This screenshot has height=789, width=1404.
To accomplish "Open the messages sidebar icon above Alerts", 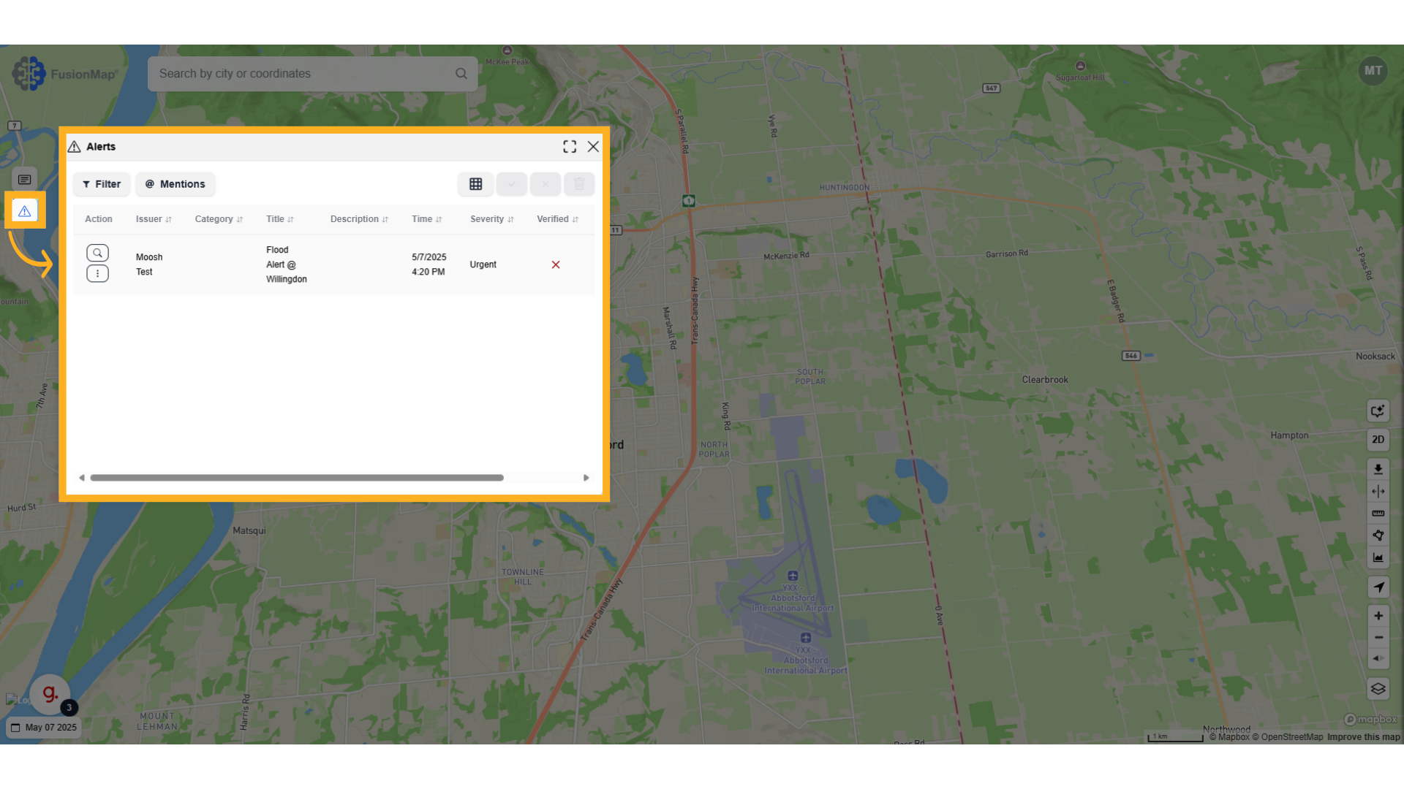I will 25,179.
